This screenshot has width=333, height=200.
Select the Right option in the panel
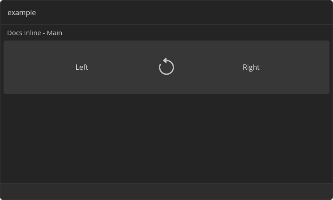click(251, 67)
